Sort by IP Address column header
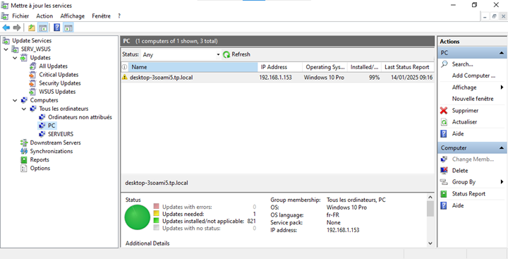 pyautogui.click(x=280, y=67)
